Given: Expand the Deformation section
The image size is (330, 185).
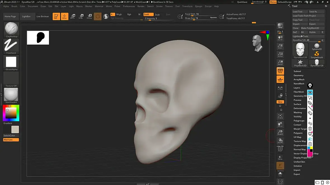Looking at the screenshot, I should click(300, 108).
